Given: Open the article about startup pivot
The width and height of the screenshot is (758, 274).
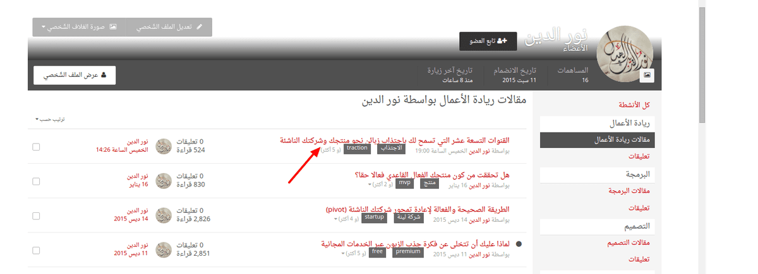Looking at the screenshot, I should (418, 209).
